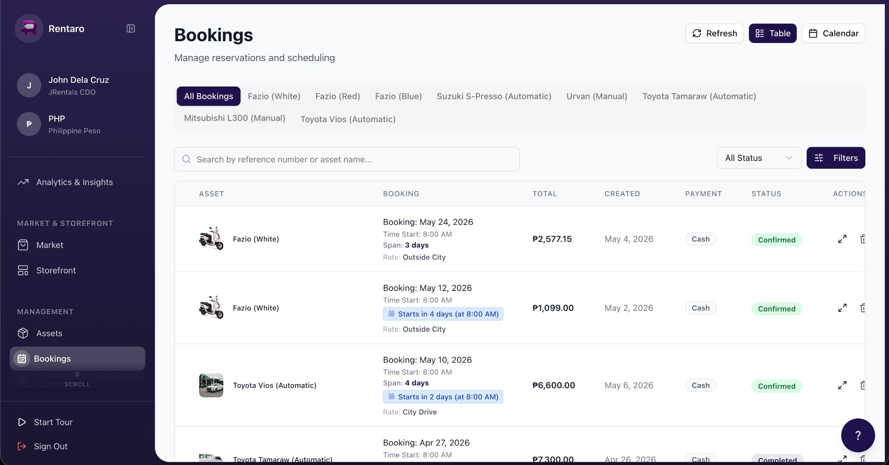889x465 pixels.
Task: Expand the May 24, 2026 booking
Action: (842, 239)
